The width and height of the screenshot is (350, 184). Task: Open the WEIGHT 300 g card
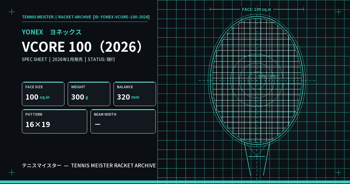click(89, 94)
